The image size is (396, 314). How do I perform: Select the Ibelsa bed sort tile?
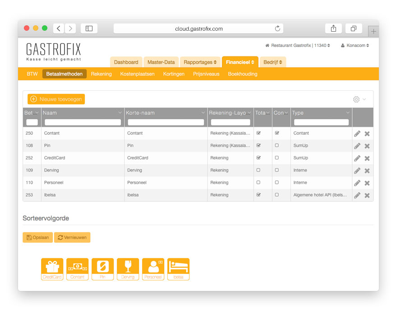178,269
